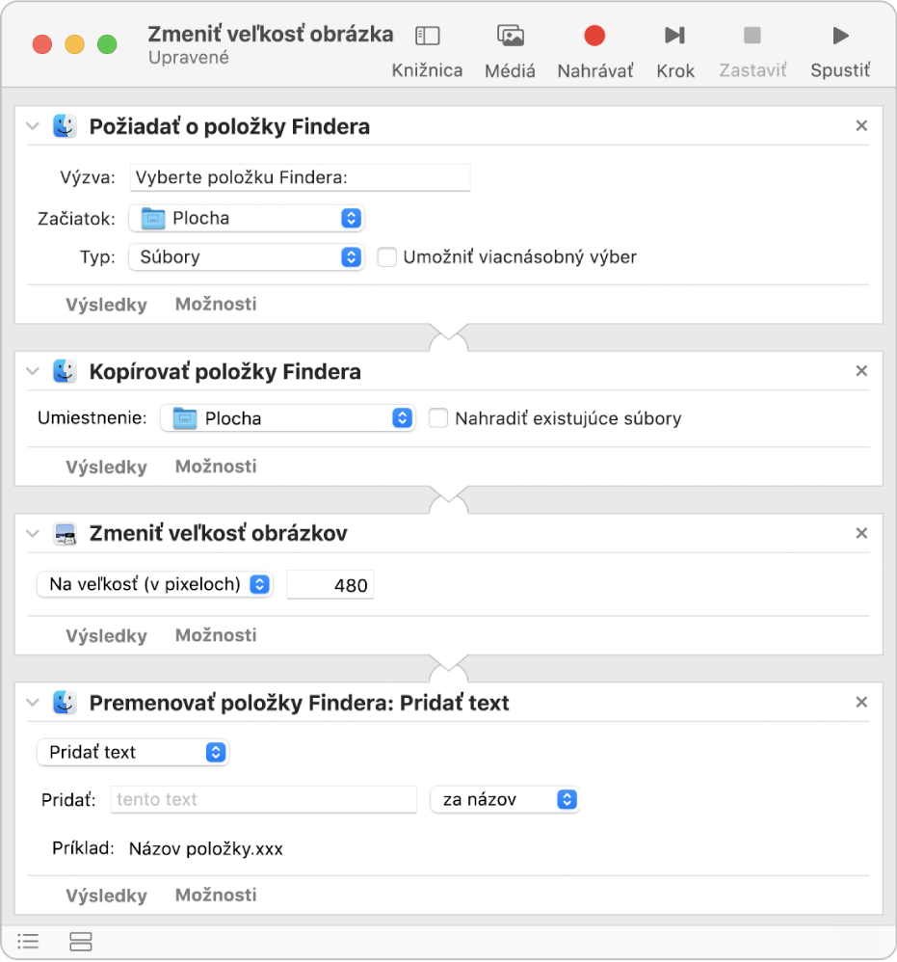Open the Na veľkosť (v pixeloch) dropdown
This screenshot has width=897, height=962.
[x=155, y=584]
